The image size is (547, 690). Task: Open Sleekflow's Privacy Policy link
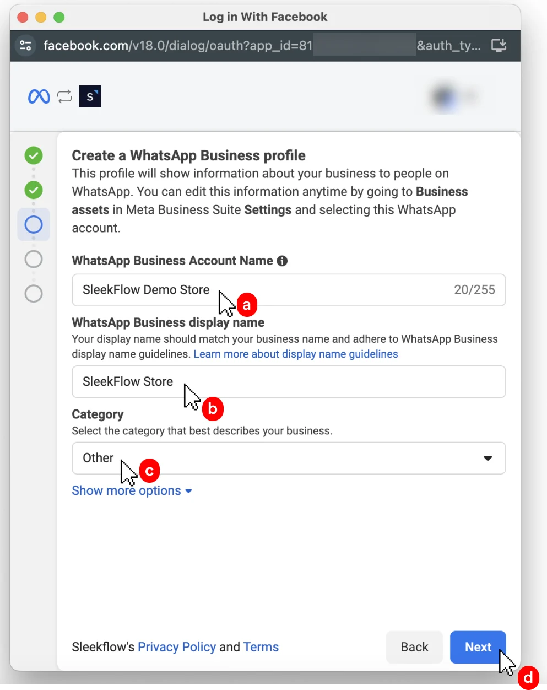click(x=177, y=647)
